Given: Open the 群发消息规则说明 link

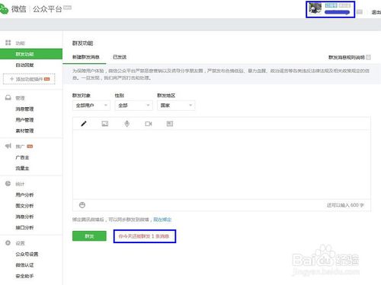Looking at the screenshot, I should (347, 57).
